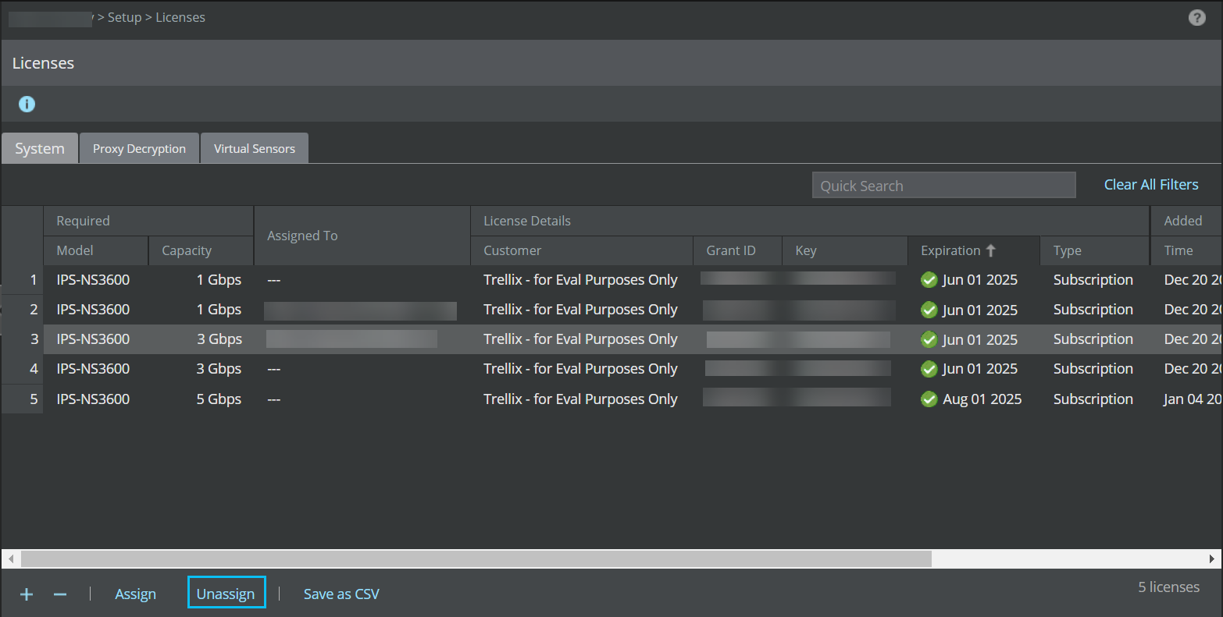1223x617 pixels.
Task: Sort by the Key column header
Action: pyautogui.click(x=845, y=250)
